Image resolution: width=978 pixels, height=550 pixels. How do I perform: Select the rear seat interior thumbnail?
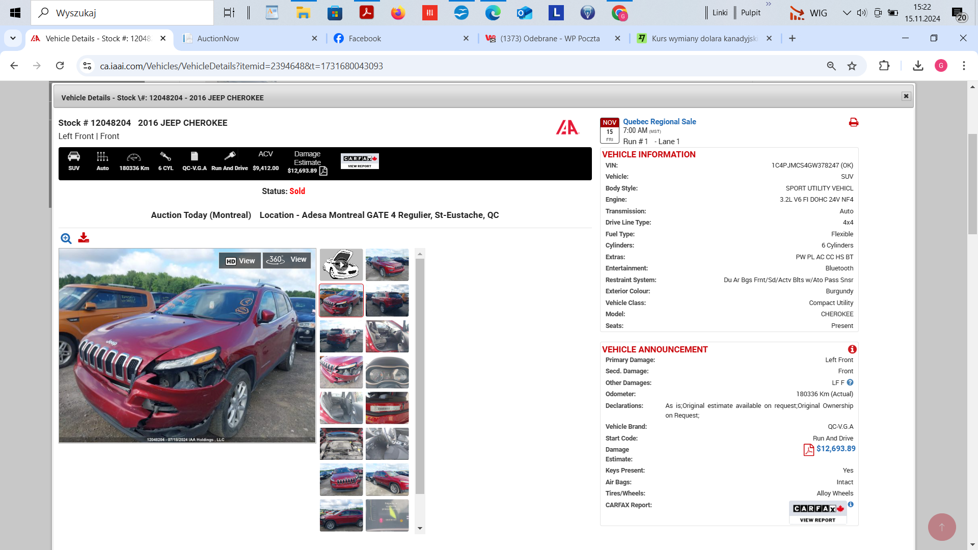point(341,408)
